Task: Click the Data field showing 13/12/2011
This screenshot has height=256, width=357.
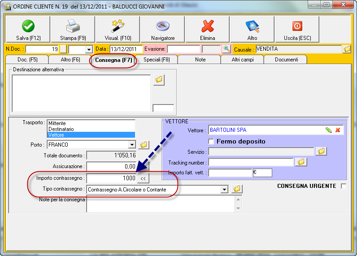Action: 126,49
